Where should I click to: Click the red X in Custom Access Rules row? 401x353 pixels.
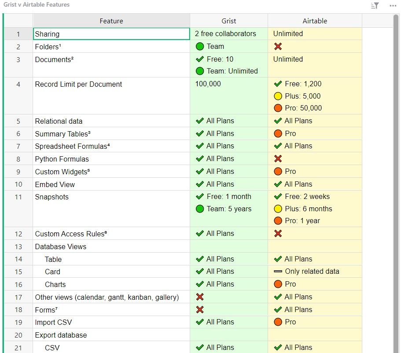278,233
